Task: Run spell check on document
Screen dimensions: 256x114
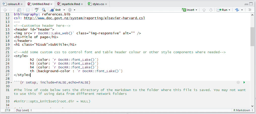Action: 37,10
